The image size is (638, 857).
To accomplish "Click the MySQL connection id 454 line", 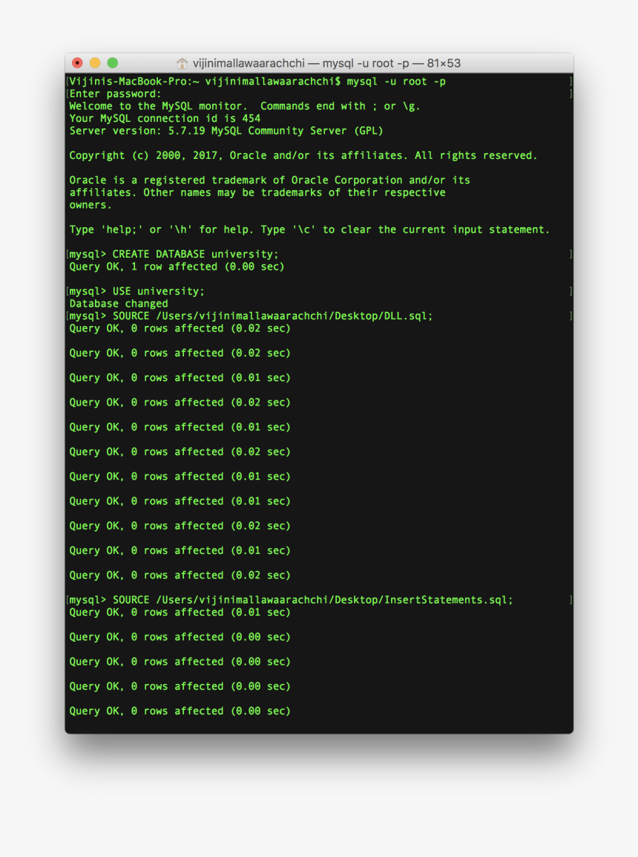I will [x=165, y=118].
